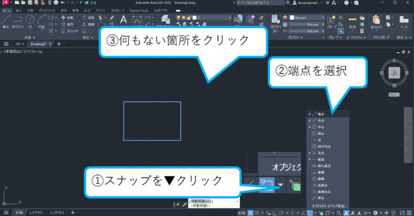
Task: Switch to the スタート file tab
Action: click(20, 44)
